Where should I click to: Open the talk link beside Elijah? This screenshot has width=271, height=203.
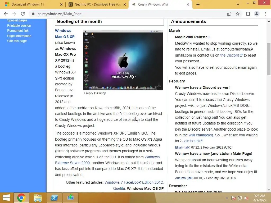187,147
